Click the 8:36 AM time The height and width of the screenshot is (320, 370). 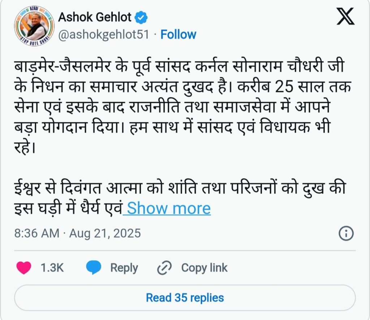pyautogui.click(x=36, y=233)
